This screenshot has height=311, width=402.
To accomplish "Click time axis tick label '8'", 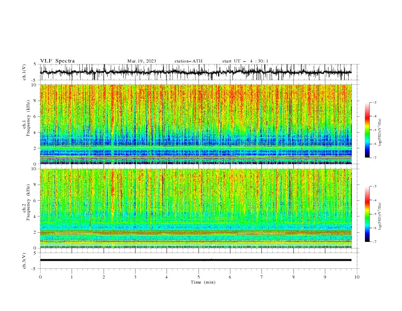I will [293, 277].
